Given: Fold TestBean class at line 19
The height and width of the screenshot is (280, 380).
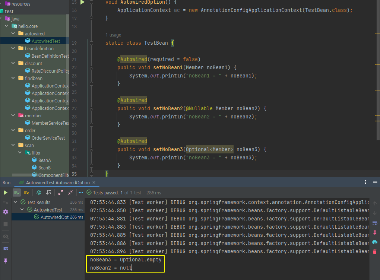Looking at the screenshot, I should 91,43.
